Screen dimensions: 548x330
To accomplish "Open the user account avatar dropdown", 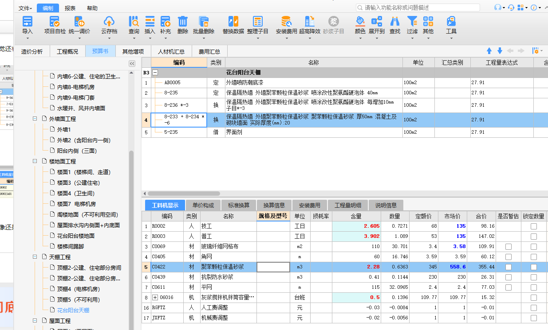I will click(x=499, y=8).
